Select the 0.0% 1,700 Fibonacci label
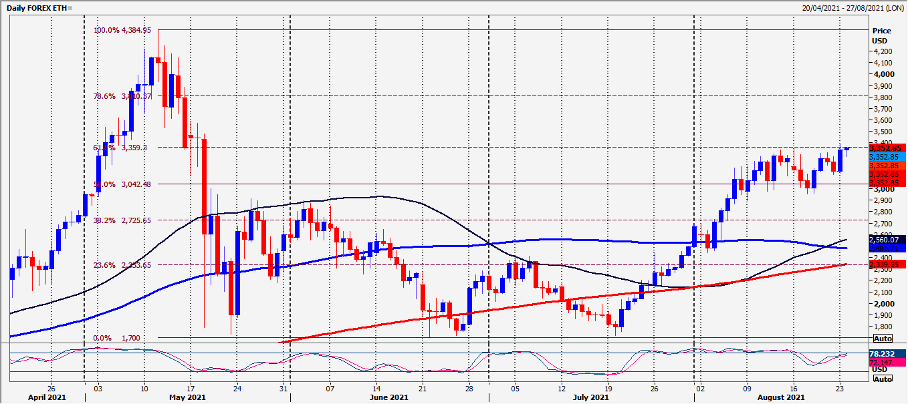 pyautogui.click(x=116, y=339)
